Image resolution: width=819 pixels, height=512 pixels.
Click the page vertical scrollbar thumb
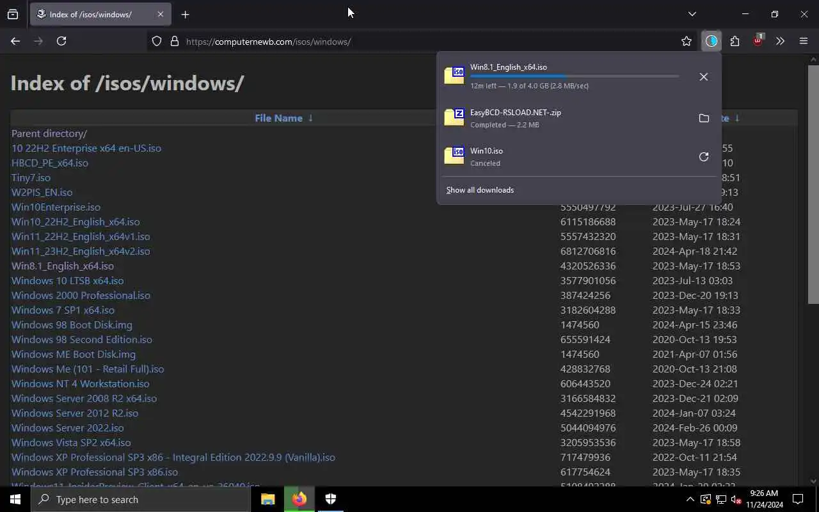click(813, 184)
